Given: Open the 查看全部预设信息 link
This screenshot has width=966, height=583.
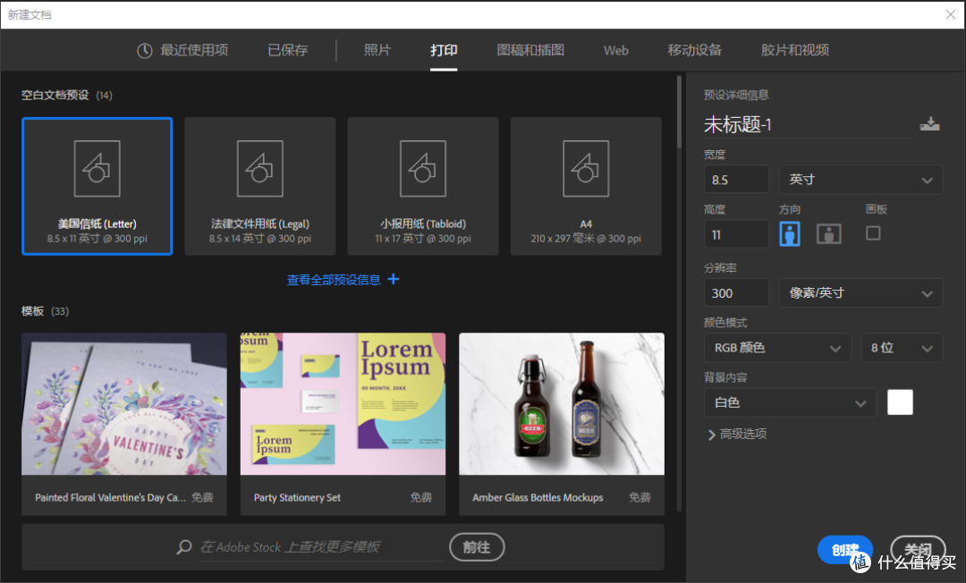Looking at the screenshot, I should click(x=335, y=279).
